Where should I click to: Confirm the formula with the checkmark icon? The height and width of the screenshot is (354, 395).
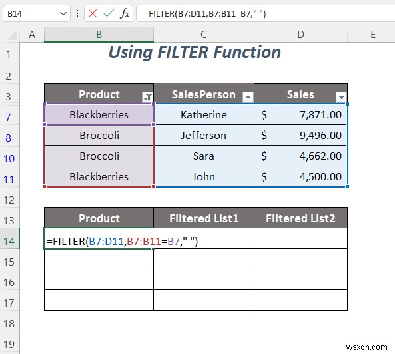click(109, 13)
